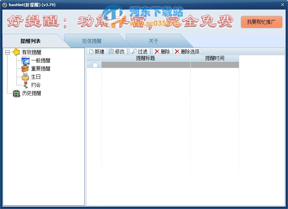The height and width of the screenshot is (209, 288).
Task: Click the 修改 edit icon on toolbar
Action: point(111,51)
